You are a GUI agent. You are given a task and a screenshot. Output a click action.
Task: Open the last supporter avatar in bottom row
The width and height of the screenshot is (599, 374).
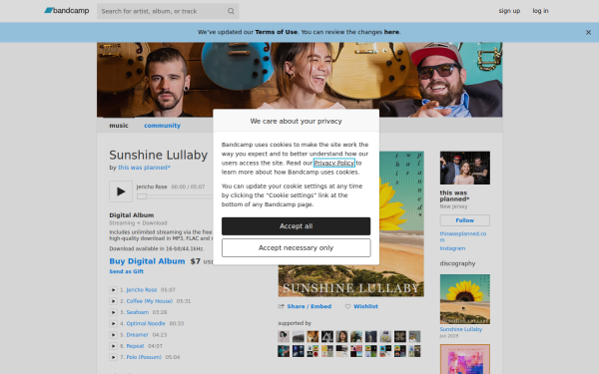pos(414,351)
